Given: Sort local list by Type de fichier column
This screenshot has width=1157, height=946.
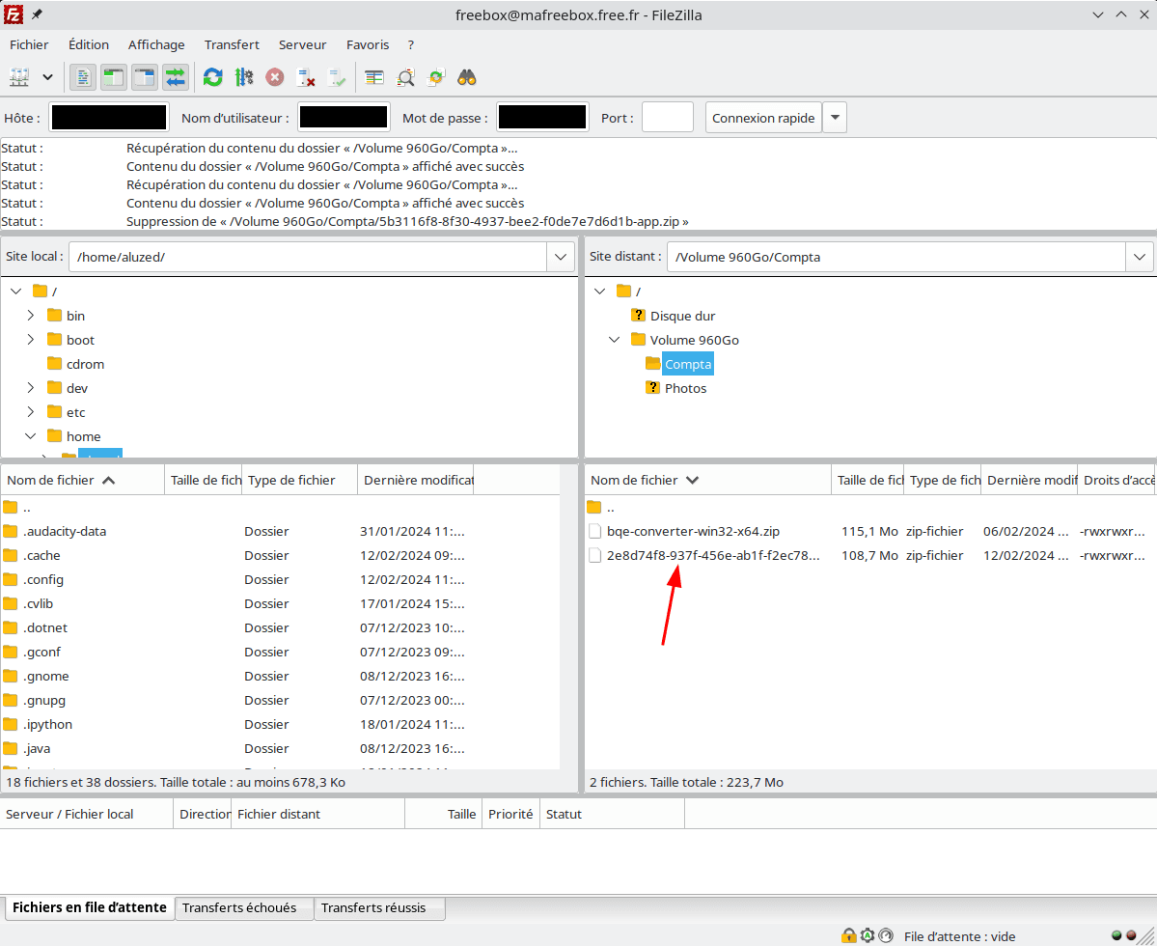Looking at the screenshot, I should (299, 481).
